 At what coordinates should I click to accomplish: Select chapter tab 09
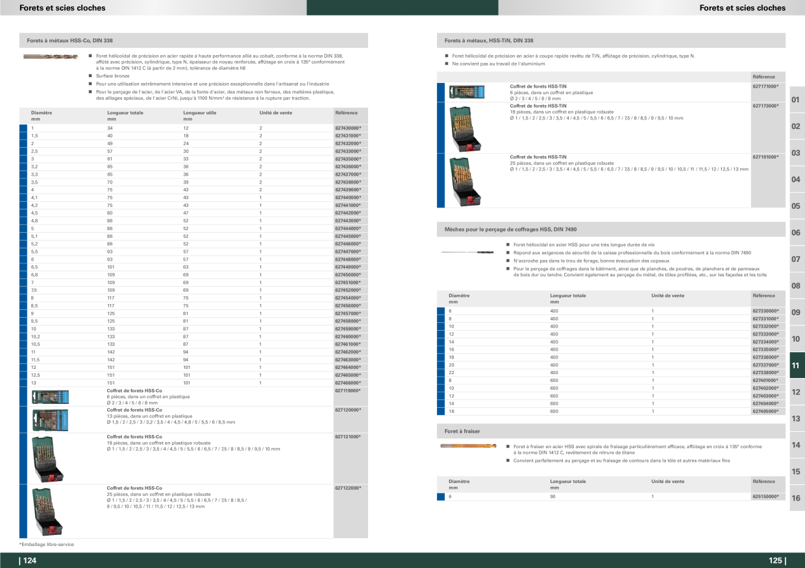pos(797,313)
